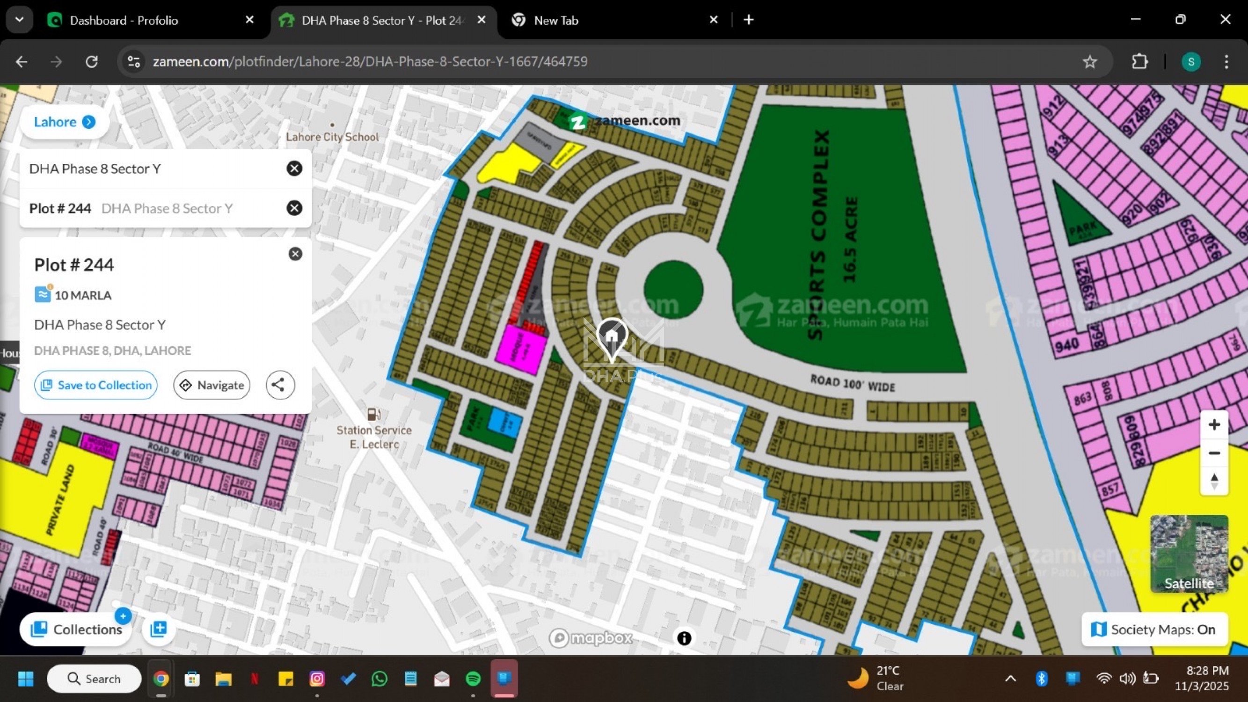Screen dimensions: 1248x702
Task: Open Spotify from the taskbar
Action: 473,678
